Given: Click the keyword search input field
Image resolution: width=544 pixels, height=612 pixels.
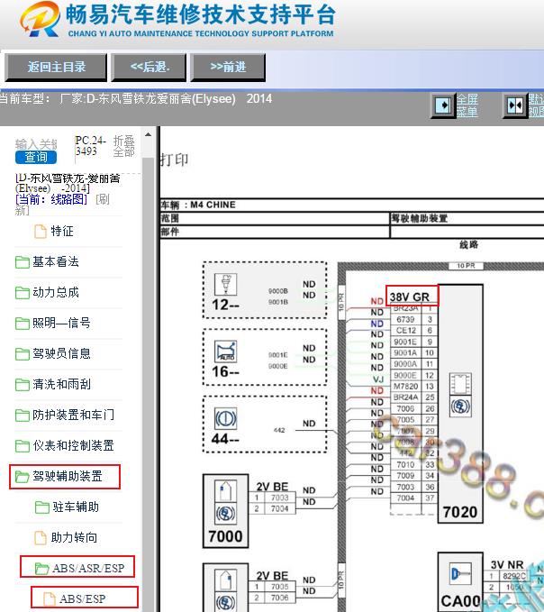Looking at the screenshot, I should pos(36,144).
